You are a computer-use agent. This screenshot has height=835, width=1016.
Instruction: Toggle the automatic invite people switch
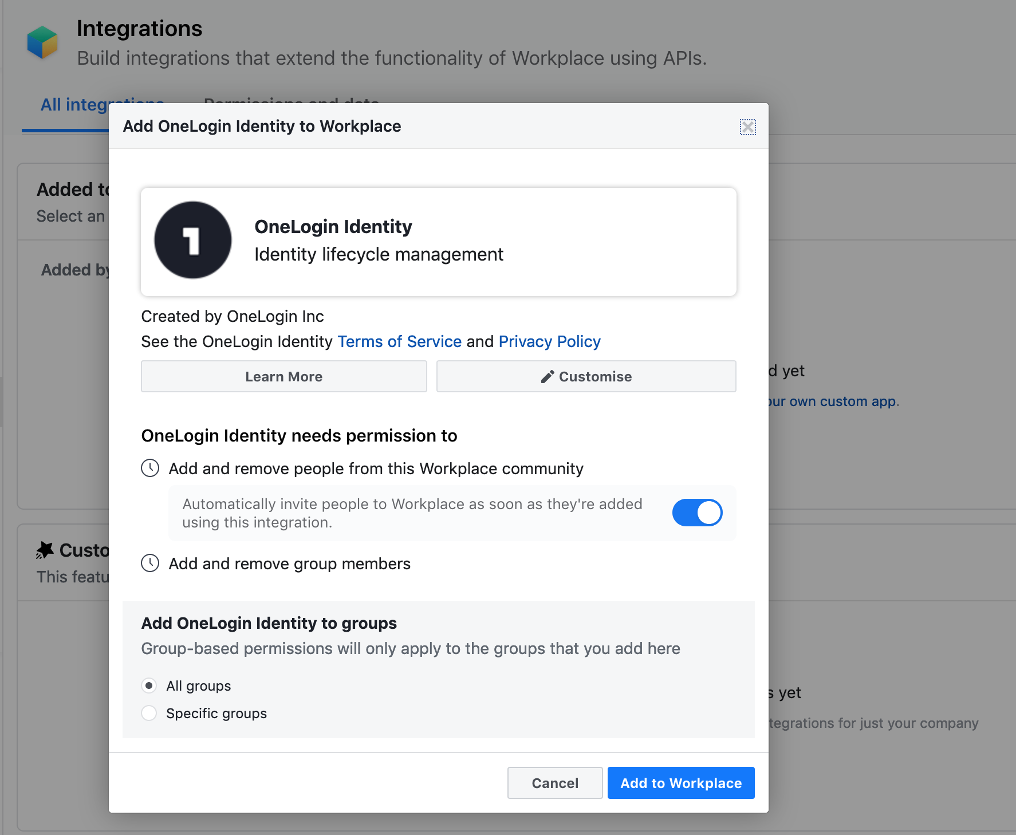697,513
